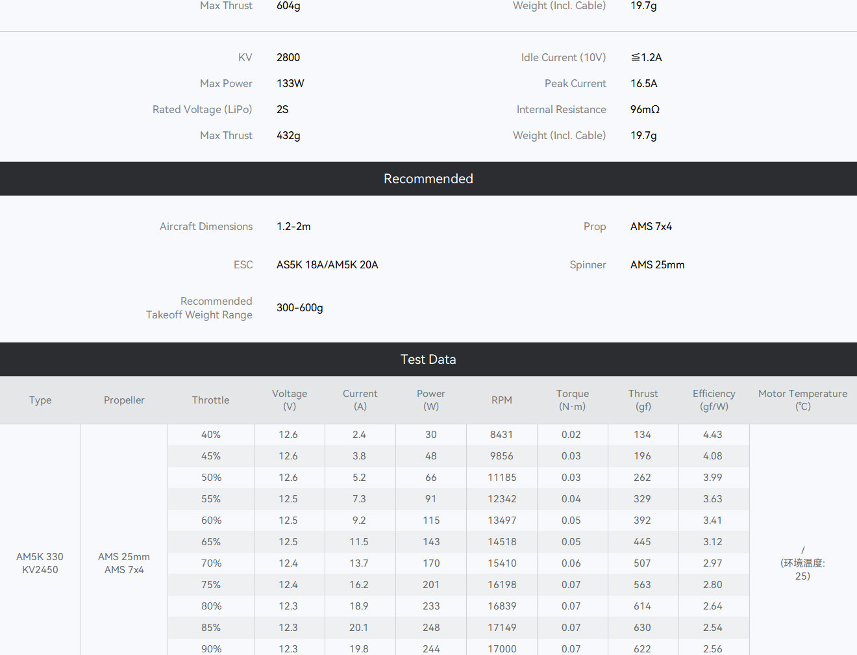The height and width of the screenshot is (655, 857).
Task: Select the peak current value 16.5A
Action: click(644, 83)
